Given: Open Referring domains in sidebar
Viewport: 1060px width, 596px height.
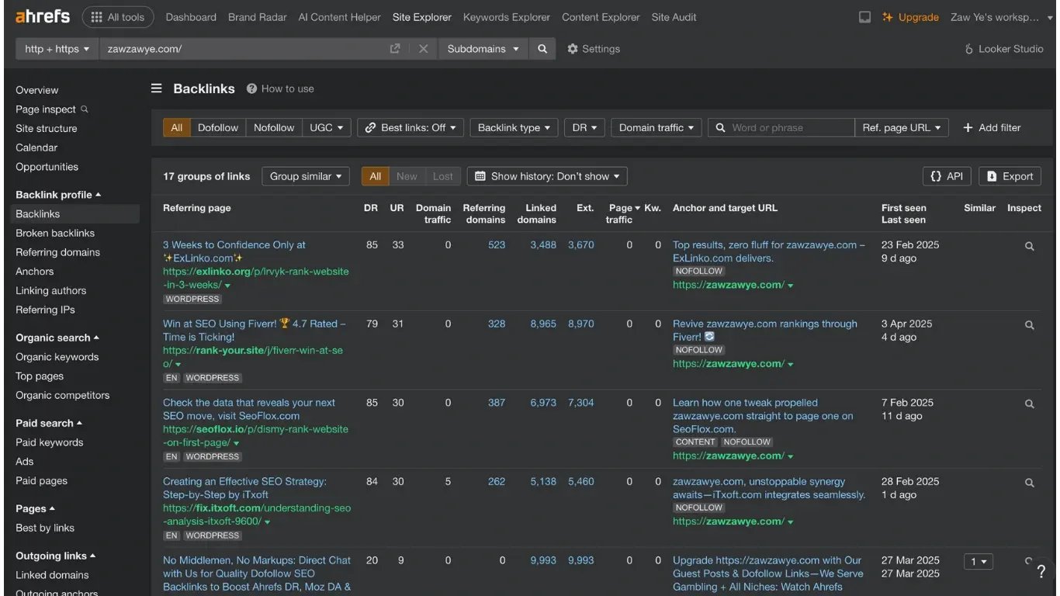Looking at the screenshot, I should pos(58,252).
